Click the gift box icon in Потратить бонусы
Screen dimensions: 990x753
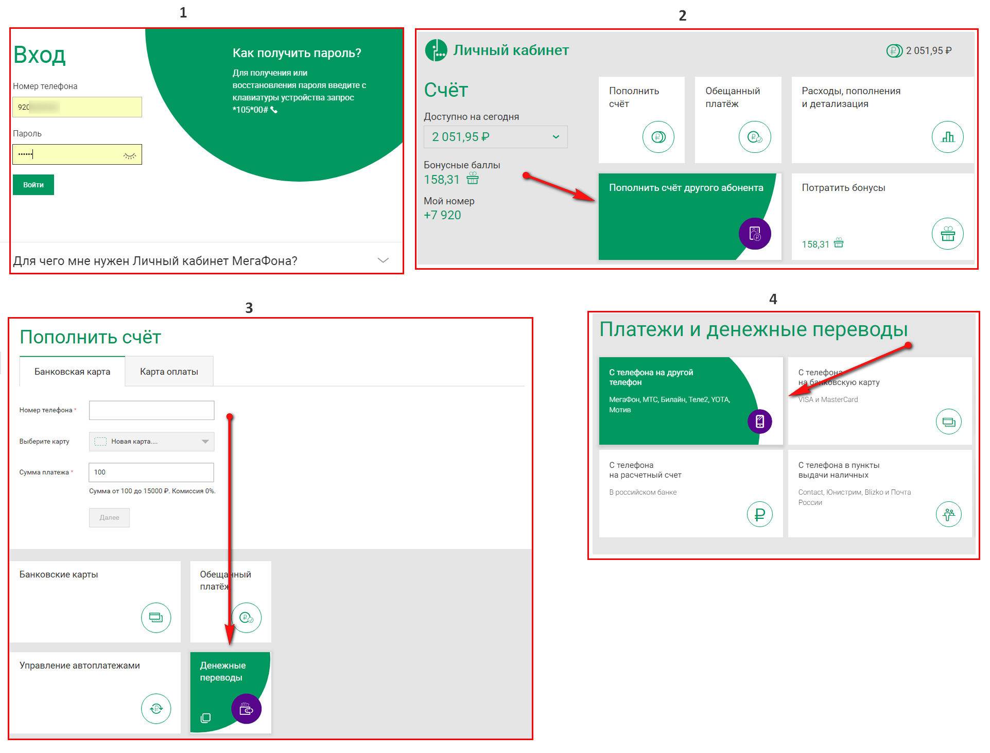947,234
